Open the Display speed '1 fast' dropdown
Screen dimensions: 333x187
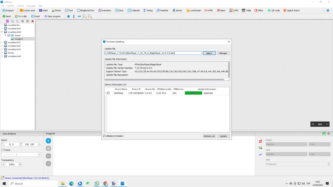click(319, 144)
